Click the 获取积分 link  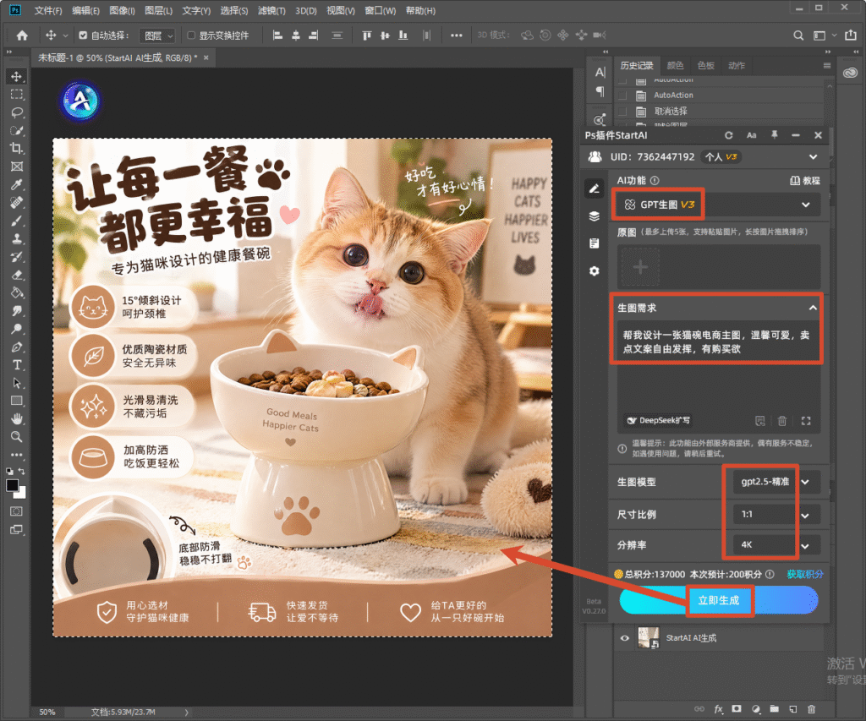pyautogui.click(x=805, y=575)
